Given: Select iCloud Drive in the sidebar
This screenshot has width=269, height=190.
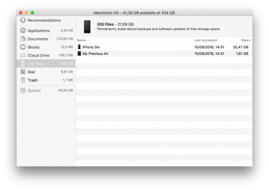Looking at the screenshot, I should [46, 55].
